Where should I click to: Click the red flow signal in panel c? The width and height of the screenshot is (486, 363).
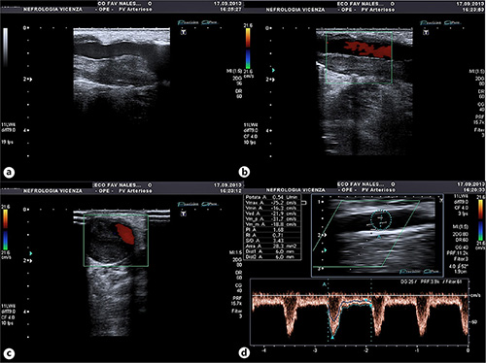tap(124, 233)
